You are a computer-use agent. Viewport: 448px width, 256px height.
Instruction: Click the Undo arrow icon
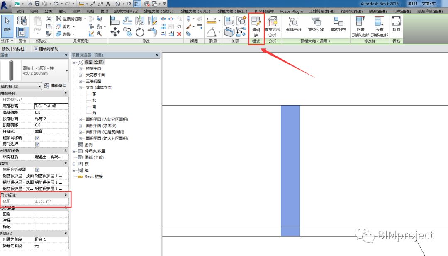[56, 4]
